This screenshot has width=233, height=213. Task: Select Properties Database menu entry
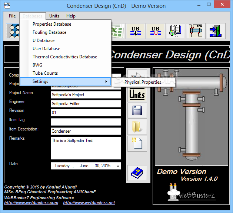[66, 24]
